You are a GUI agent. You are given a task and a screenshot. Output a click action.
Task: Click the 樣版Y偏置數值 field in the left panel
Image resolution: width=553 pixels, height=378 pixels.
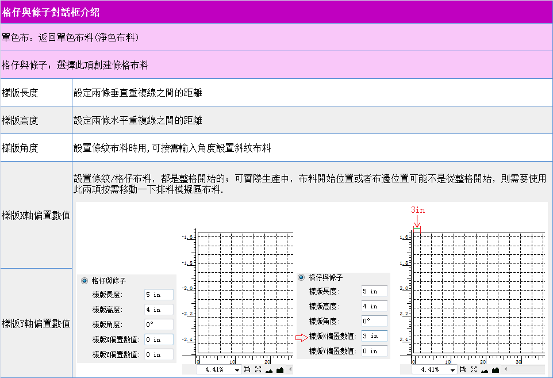point(159,354)
